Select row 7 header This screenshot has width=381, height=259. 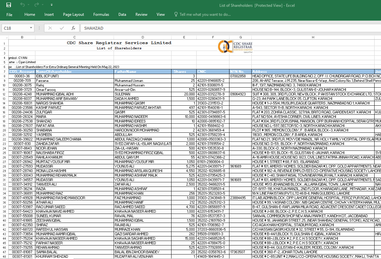(4, 72)
